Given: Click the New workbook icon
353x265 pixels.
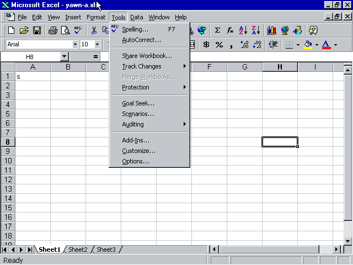Looking at the screenshot, I should point(11,30).
